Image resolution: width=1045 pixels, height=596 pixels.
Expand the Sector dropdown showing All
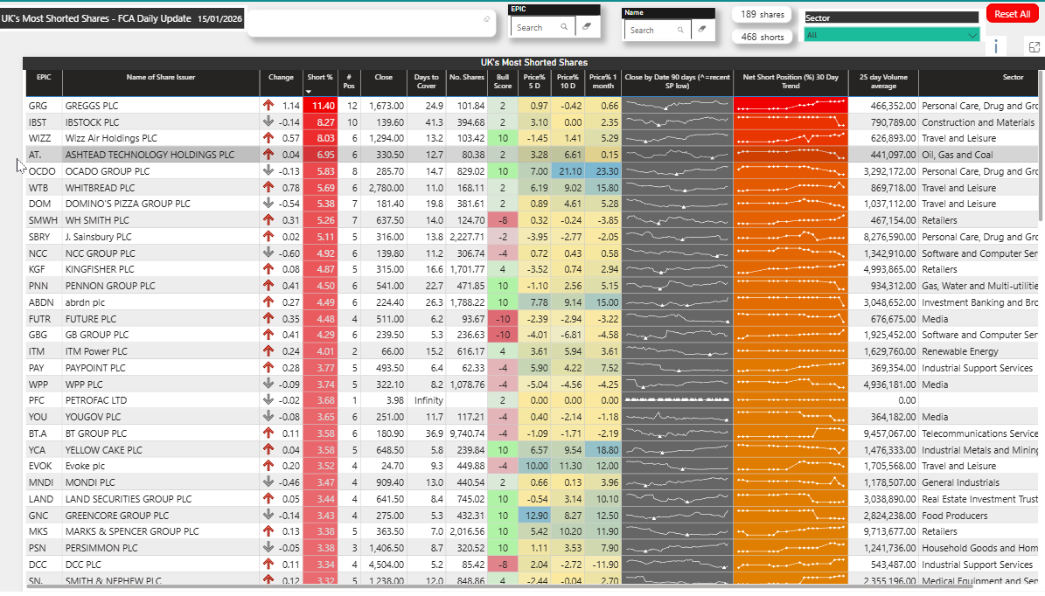892,35
